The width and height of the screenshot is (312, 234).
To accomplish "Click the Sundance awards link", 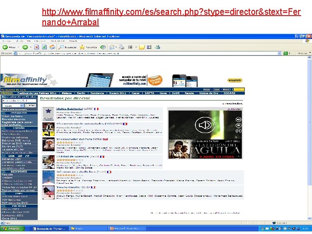I will point(97,93).
